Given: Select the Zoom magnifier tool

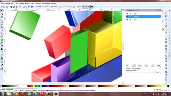Looking at the screenshot, I should [x=2, y=20].
